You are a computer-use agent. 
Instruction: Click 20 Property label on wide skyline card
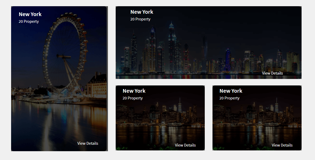click(x=140, y=19)
